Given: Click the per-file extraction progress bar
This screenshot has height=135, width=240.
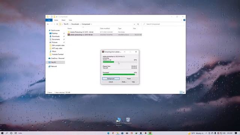Looking at the screenshot, I should pyautogui.click(x=120, y=62).
